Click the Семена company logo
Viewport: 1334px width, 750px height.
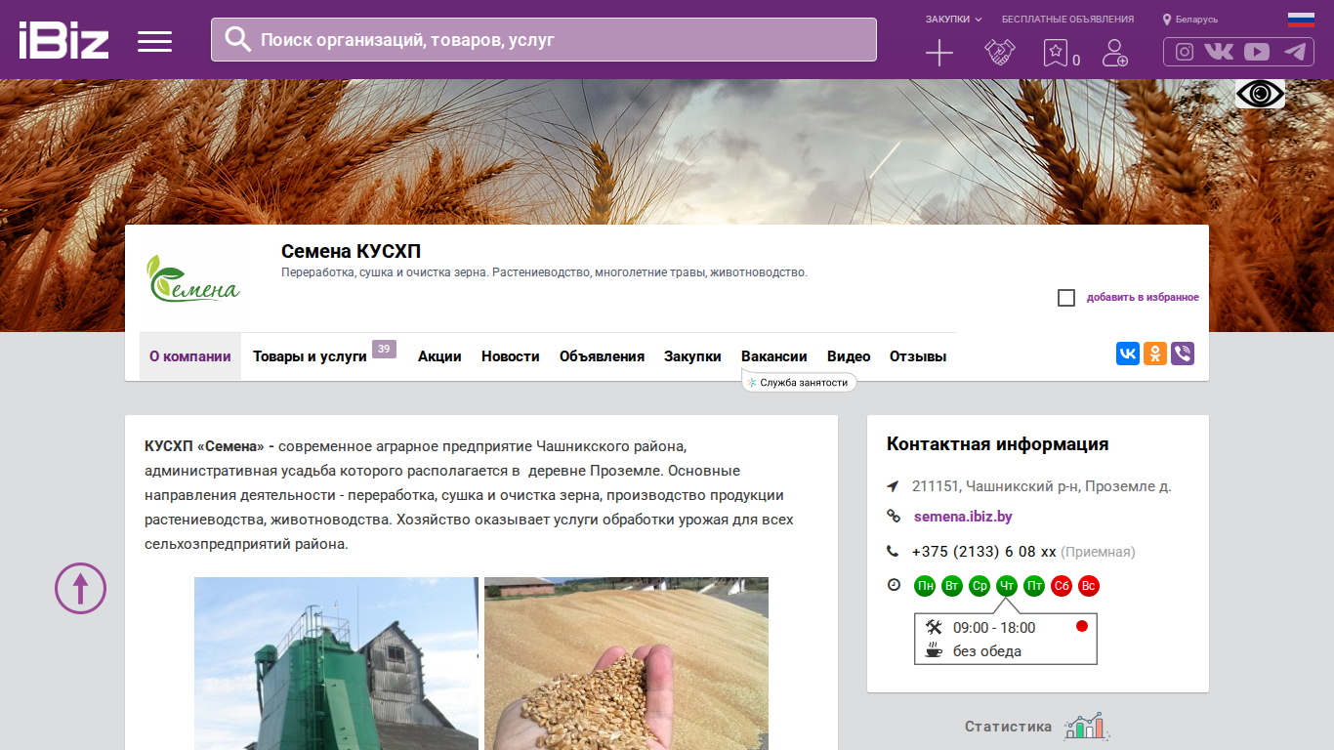(x=193, y=278)
